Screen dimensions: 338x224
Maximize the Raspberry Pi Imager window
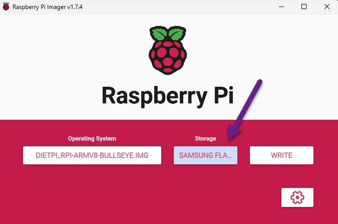pos(304,7)
